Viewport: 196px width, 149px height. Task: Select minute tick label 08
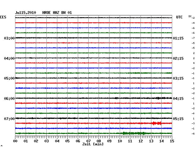[x=99, y=141]
